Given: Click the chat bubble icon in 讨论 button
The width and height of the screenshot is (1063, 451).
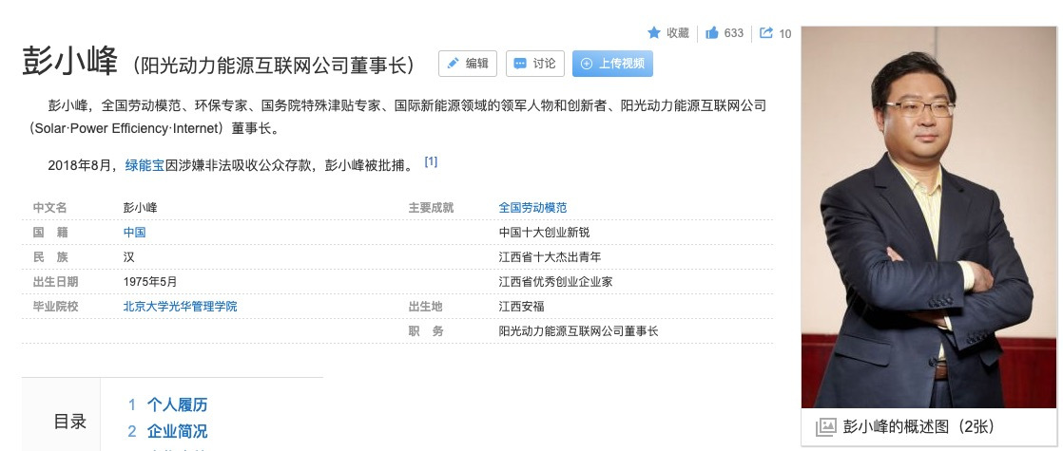Looking at the screenshot, I should (x=520, y=64).
